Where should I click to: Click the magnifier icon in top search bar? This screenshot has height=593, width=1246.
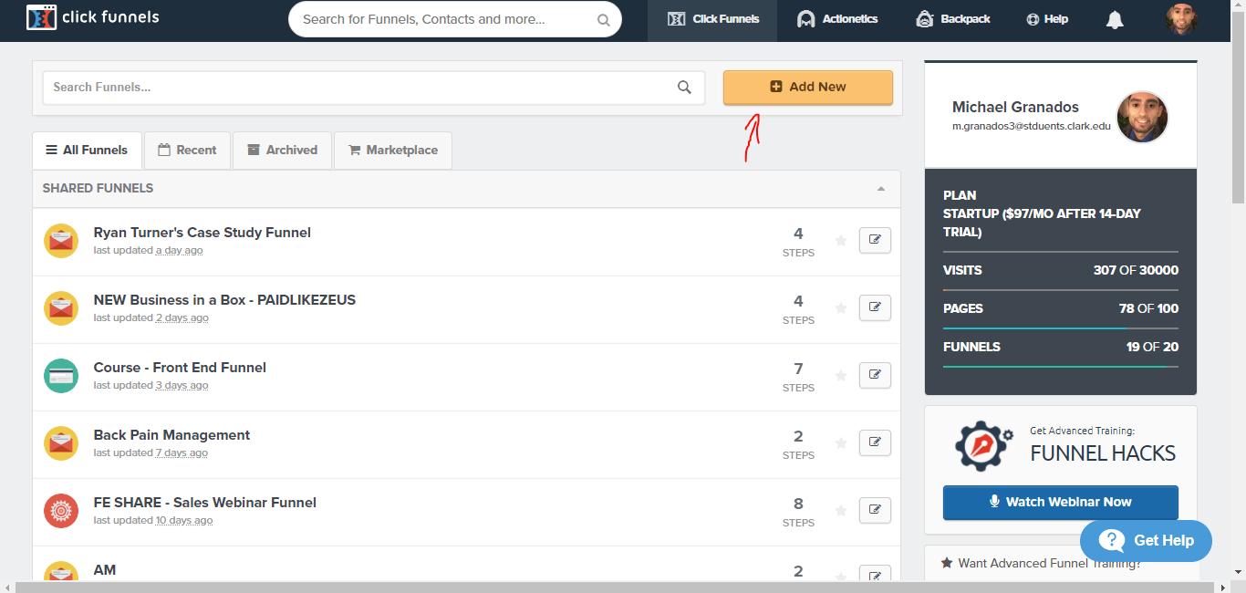pyautogui.click(x=604, y=19)
